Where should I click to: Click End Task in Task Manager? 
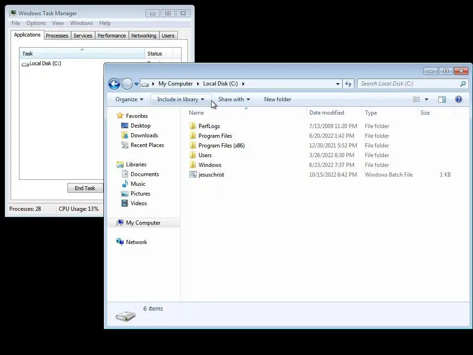(85, 188)
